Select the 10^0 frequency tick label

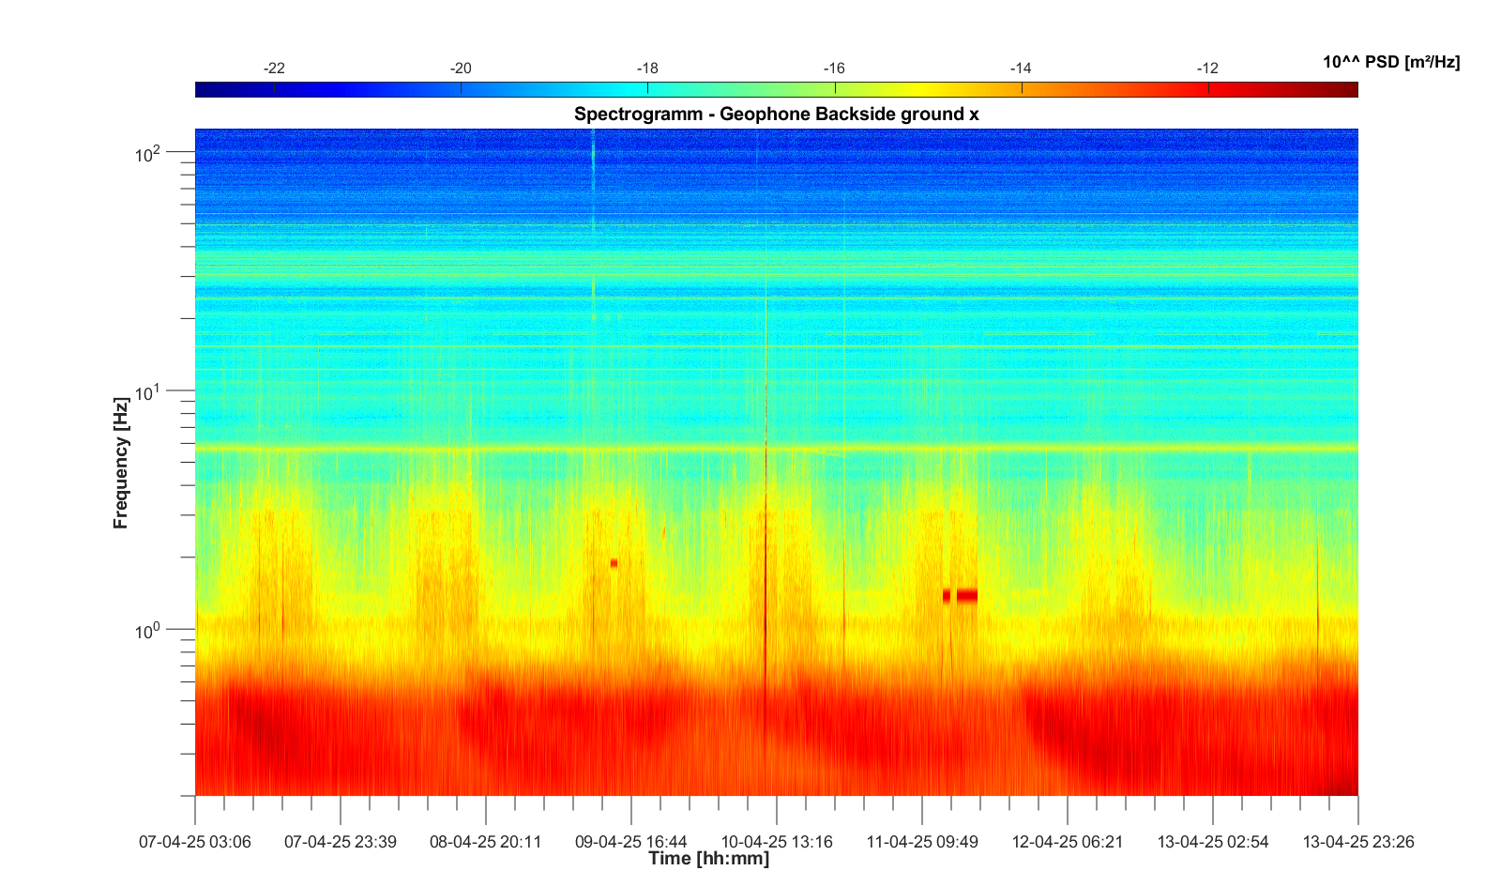click(148, 631)
